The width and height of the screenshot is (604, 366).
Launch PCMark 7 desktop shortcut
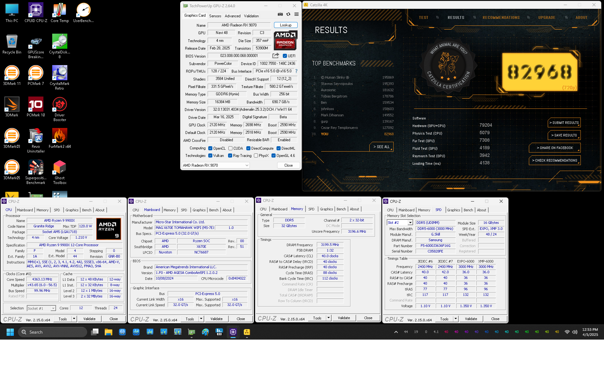tap(36, 75)
